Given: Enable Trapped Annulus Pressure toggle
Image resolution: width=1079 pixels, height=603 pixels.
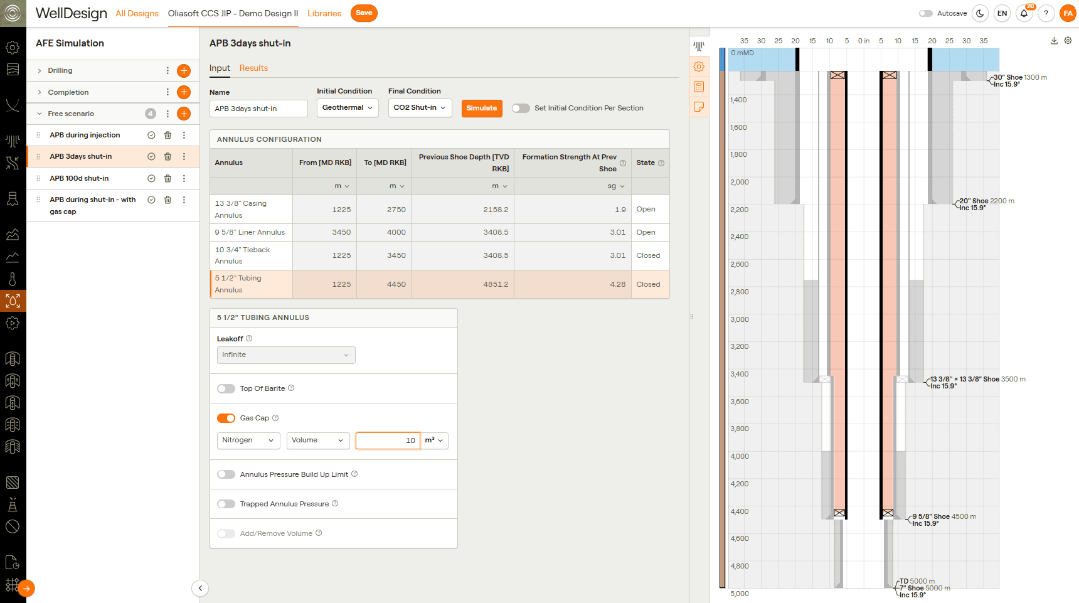Looking at the screenshot, I should 226,504.
